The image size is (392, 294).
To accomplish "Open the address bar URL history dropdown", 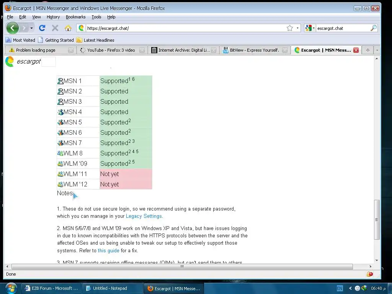I will [297, 28].
